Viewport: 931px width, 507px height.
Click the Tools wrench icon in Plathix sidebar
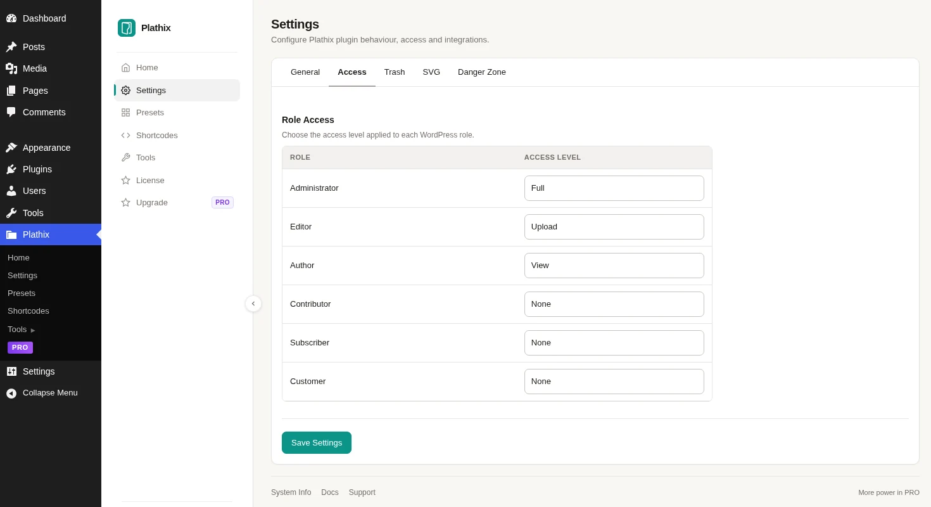pos(125,158)
